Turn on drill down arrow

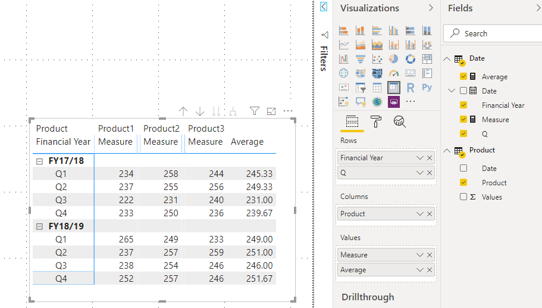click(x=200, y=111)
